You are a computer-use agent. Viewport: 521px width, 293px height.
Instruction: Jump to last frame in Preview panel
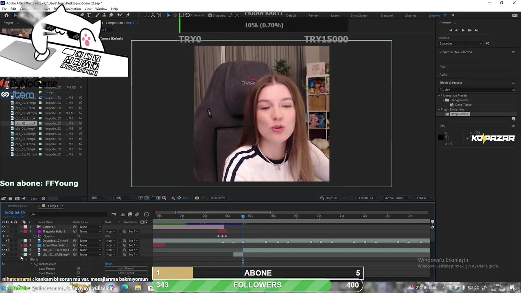tap(476, 30)
